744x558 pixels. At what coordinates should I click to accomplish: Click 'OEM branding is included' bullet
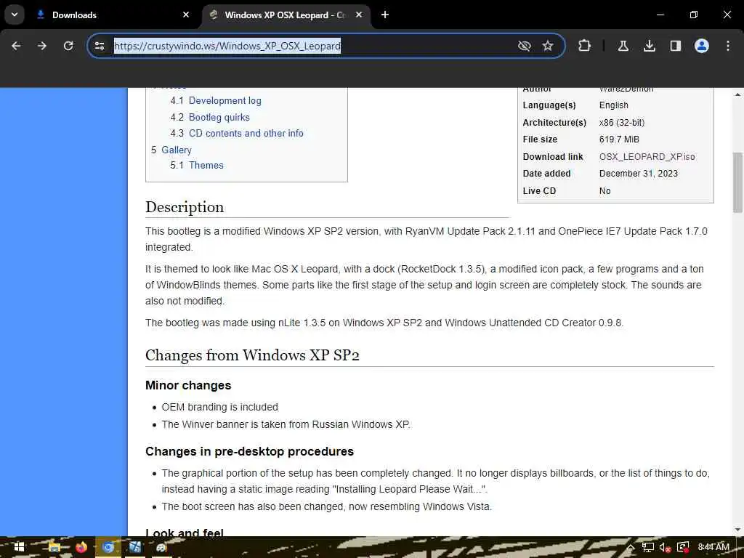point(219,407)
